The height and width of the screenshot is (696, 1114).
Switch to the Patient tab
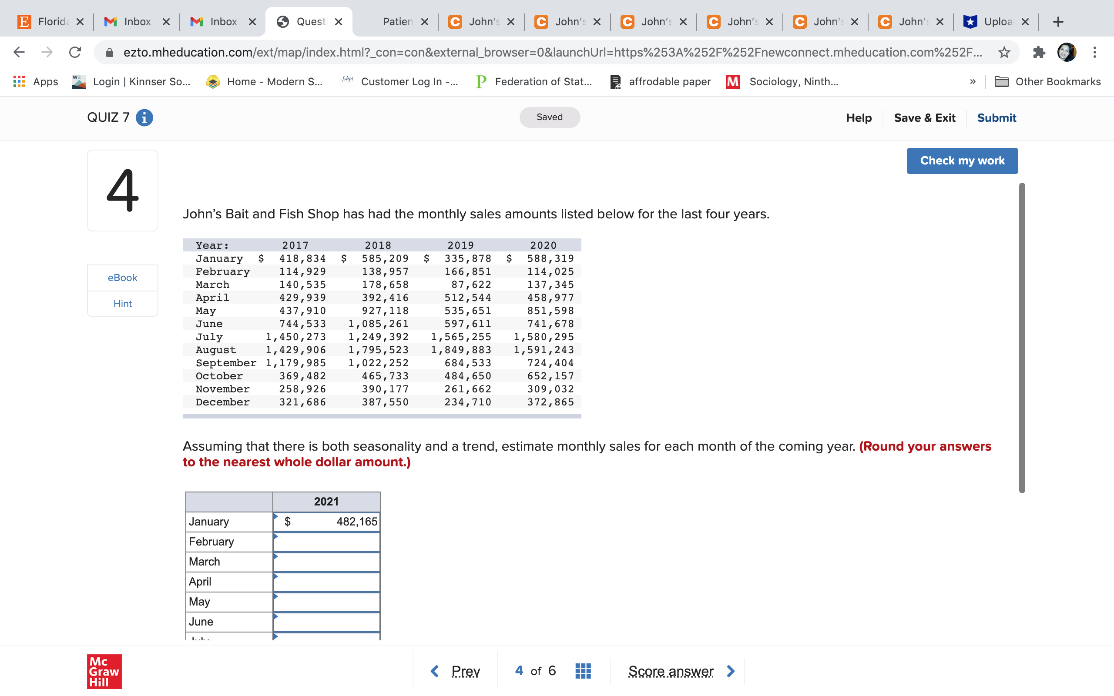tap(398, 22)
